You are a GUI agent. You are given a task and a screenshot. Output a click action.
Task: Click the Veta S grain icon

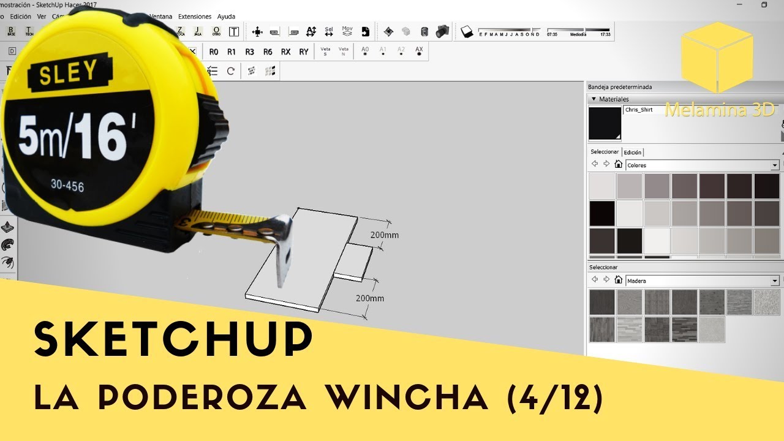click(326, 51)
